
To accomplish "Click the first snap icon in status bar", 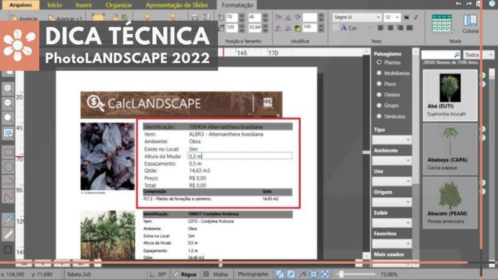I will pos(280,274).
